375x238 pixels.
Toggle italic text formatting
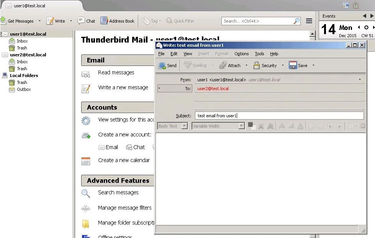pyautogui.click(x=291, y=126)
